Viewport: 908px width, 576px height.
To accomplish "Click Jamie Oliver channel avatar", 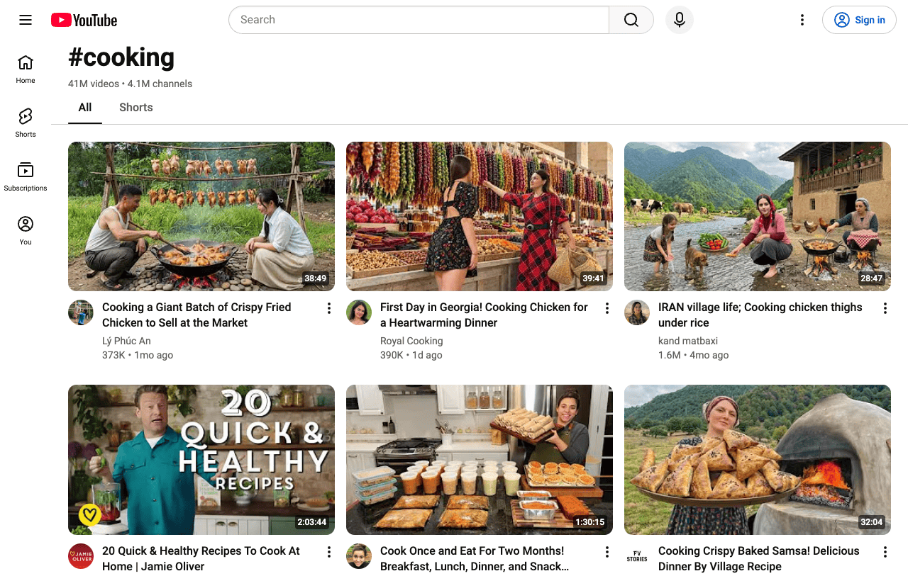I will coord(81,556).
